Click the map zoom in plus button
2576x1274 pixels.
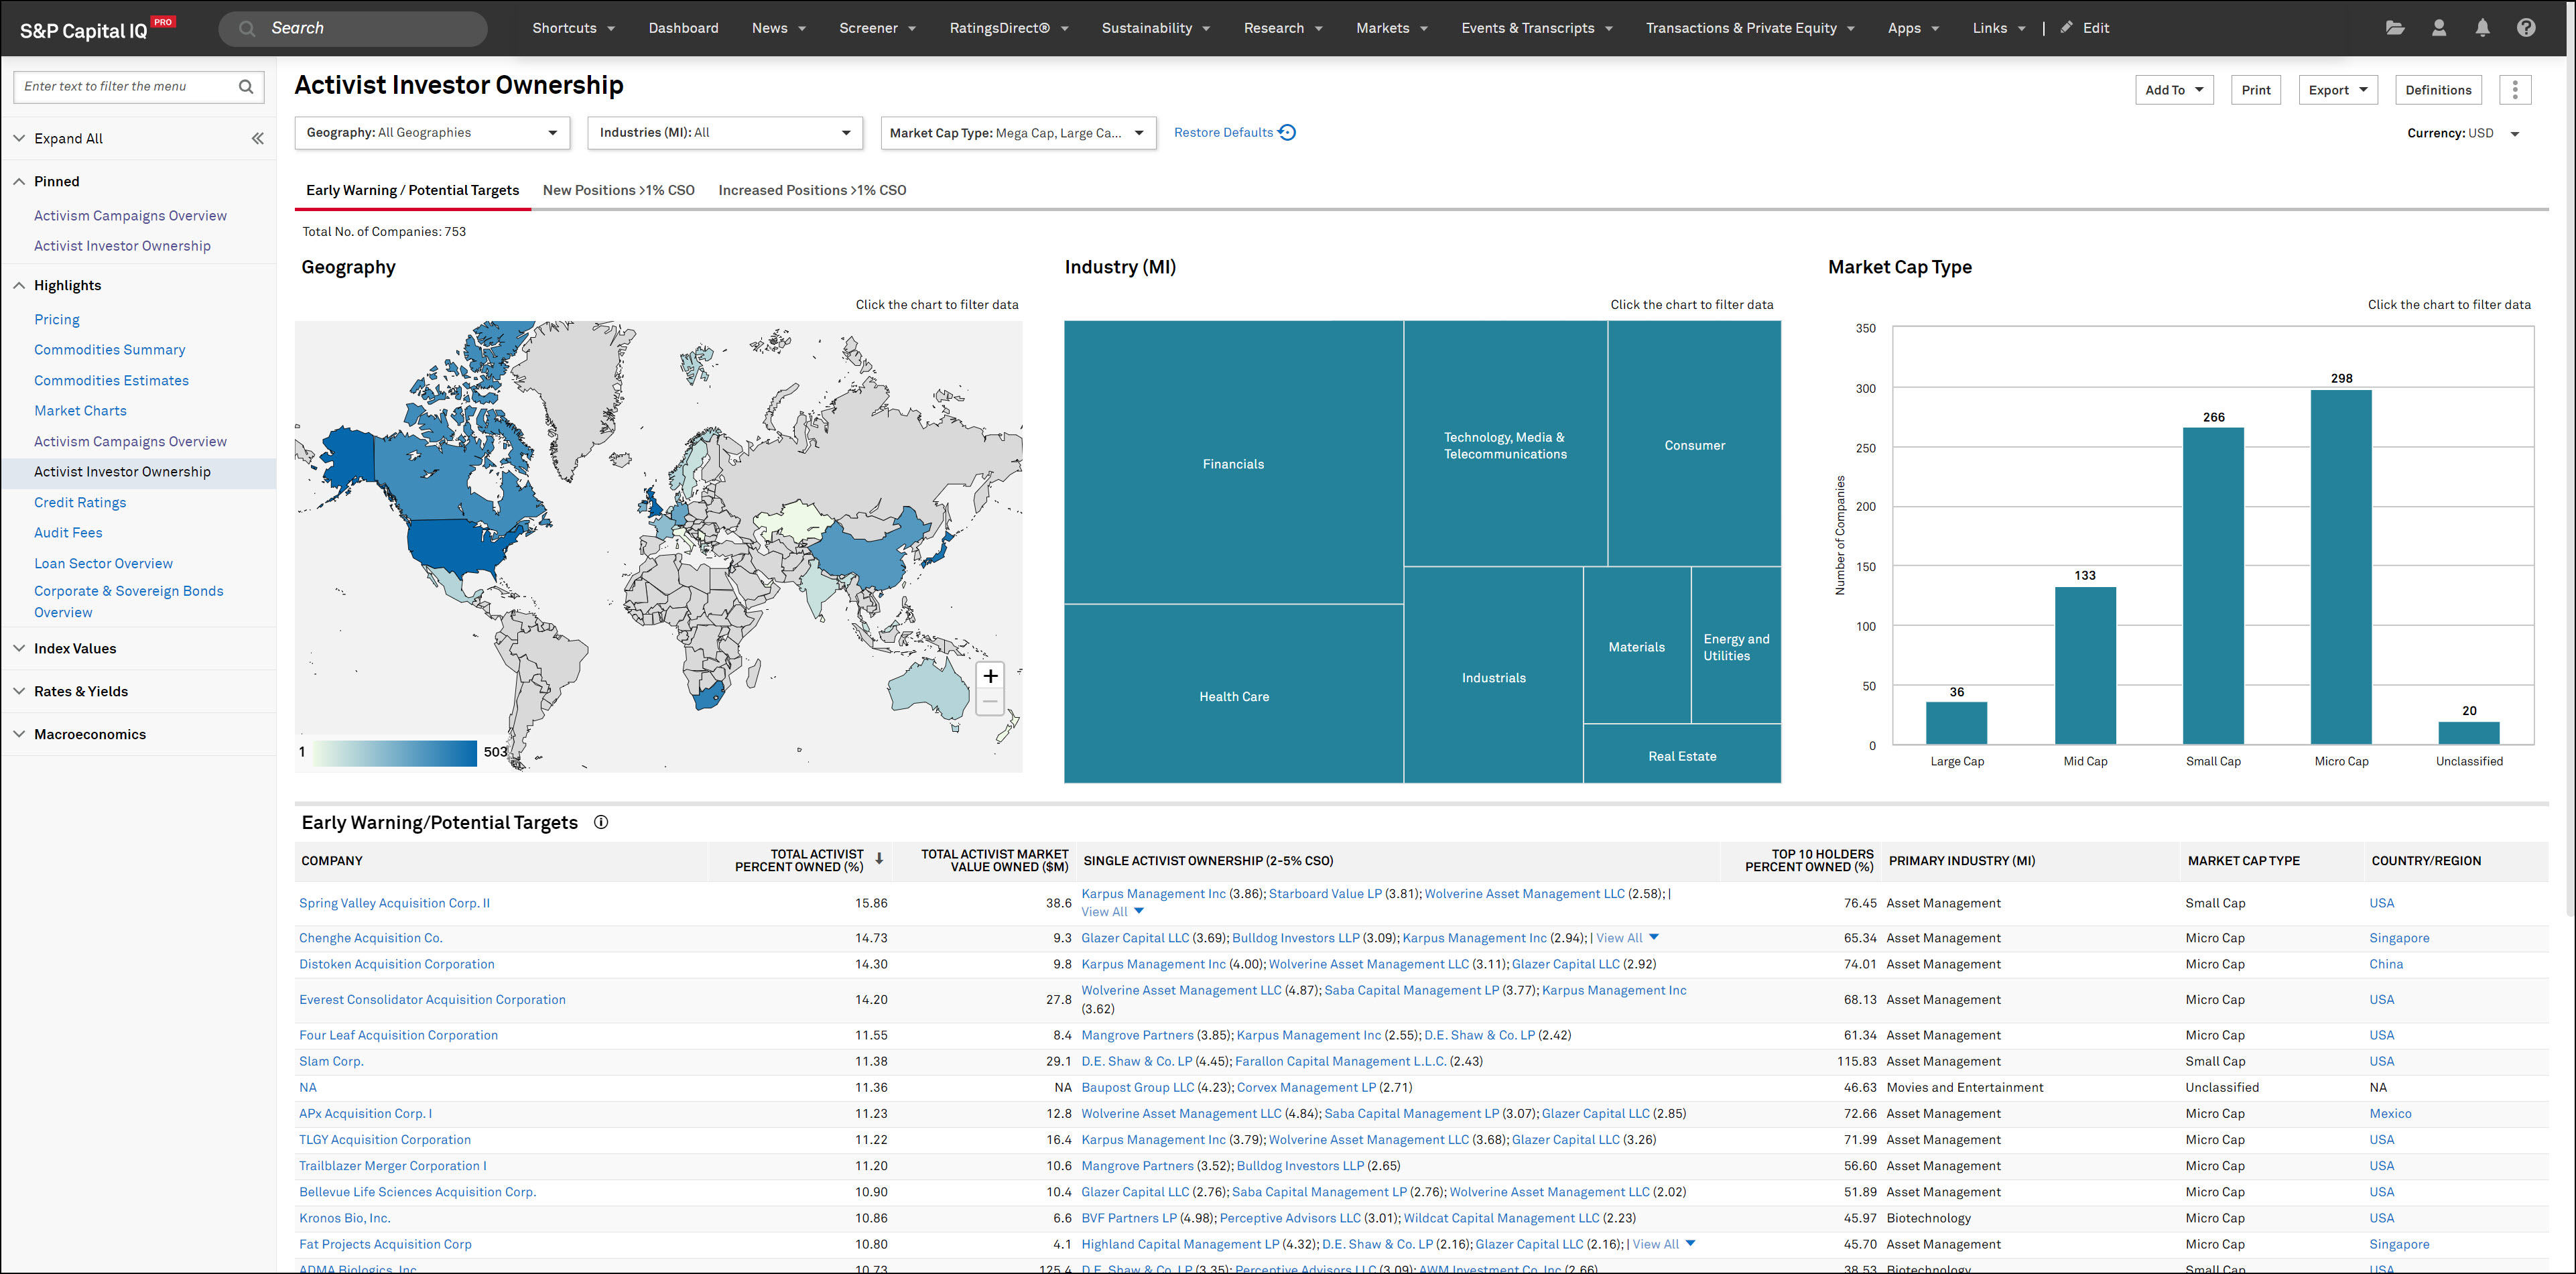click(990, 676)
